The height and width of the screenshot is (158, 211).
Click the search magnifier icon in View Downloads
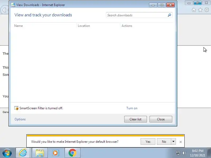click(x=169, y=15)
